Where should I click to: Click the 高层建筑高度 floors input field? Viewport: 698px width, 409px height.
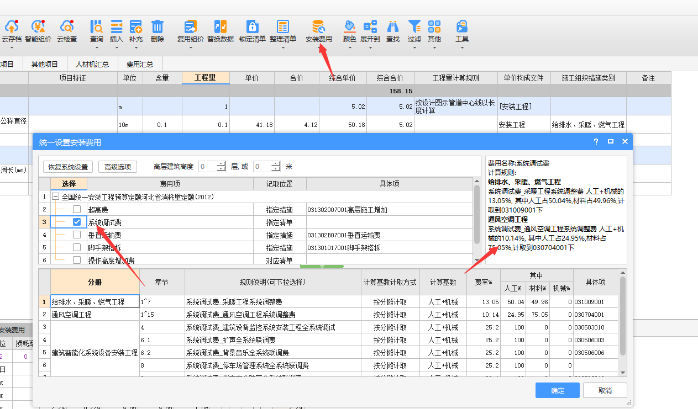(x=207, y=166)
